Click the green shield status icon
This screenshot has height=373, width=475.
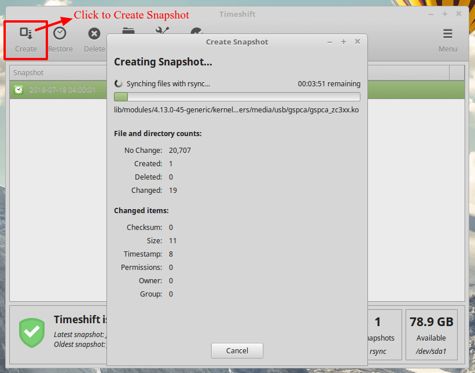tap(32, 332)
